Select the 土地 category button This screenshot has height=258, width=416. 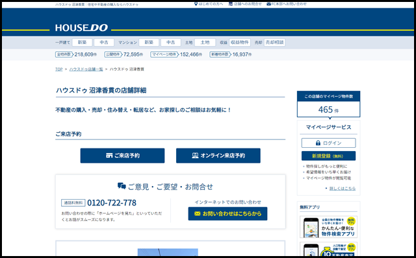click(205, 42)
